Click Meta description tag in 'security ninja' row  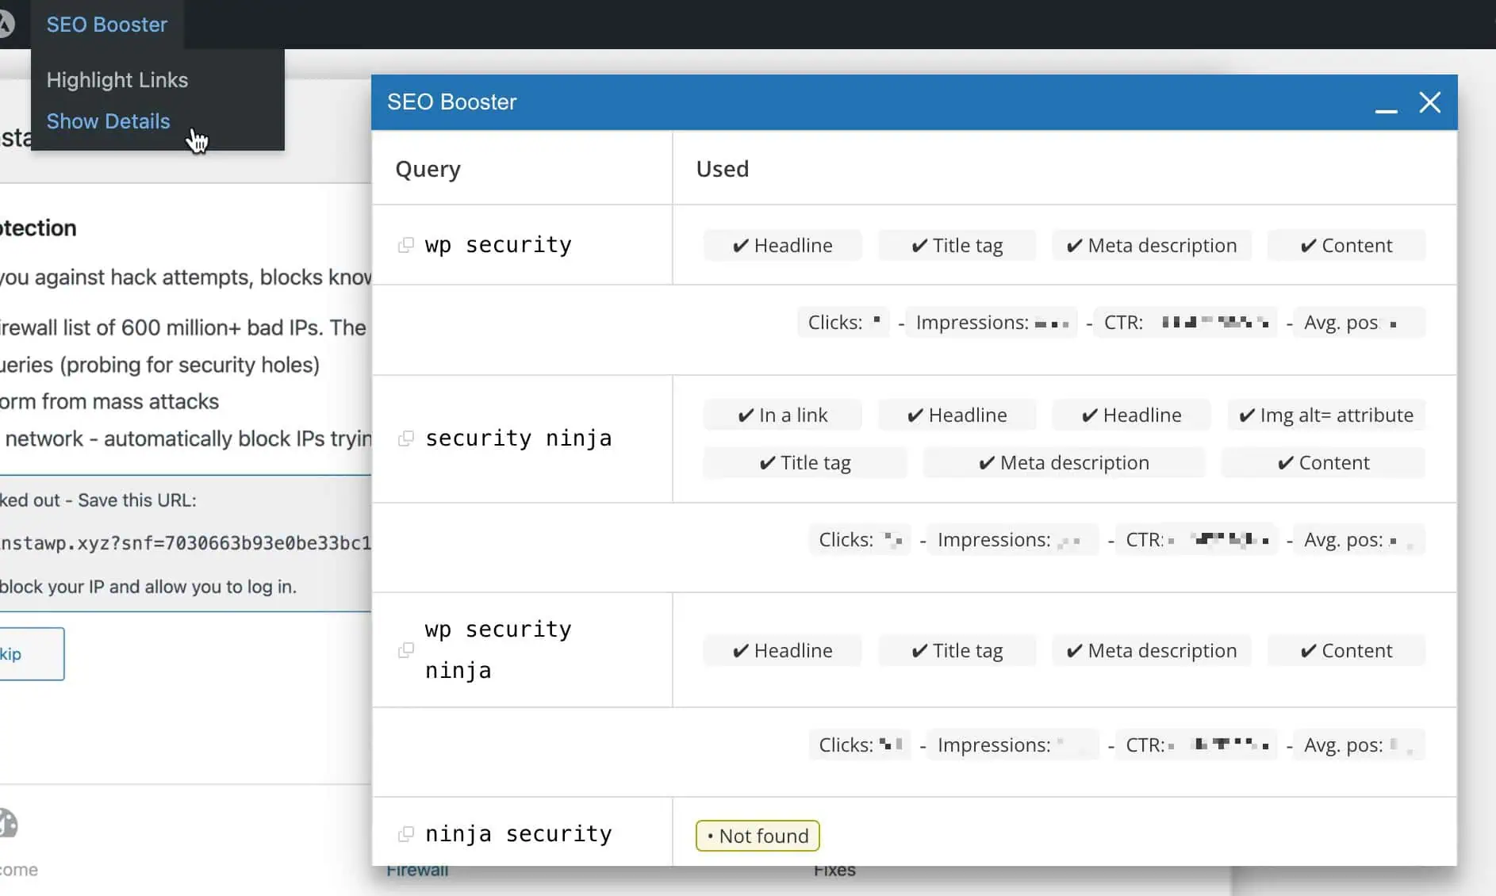point(1064,462)
